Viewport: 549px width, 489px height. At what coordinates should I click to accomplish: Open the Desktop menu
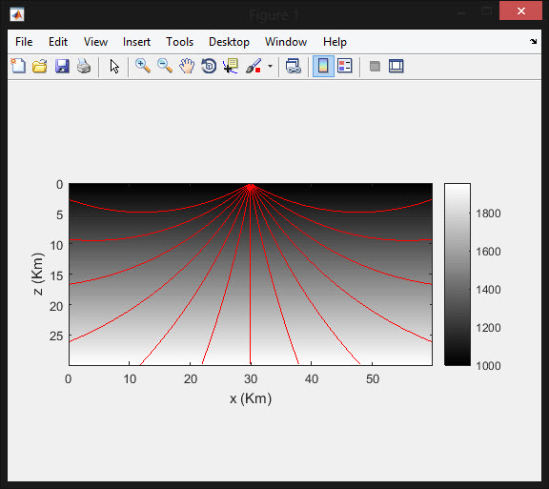click(x=229, y=42)
